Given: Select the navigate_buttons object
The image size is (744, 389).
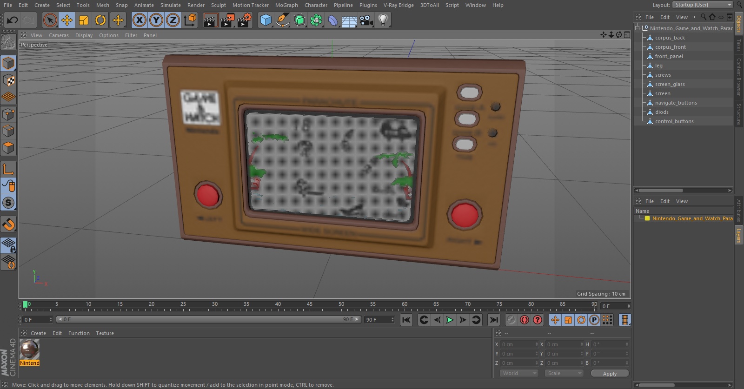Looking at the screenshot, I should click(676, 103).
